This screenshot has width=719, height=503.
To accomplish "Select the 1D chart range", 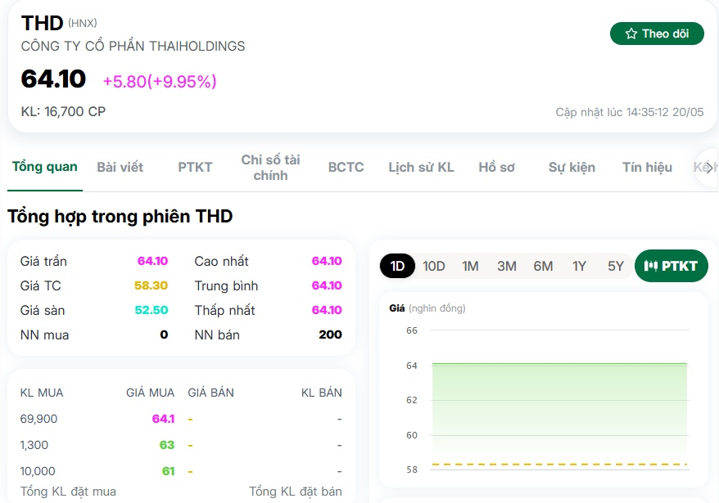I will [397, 266].
